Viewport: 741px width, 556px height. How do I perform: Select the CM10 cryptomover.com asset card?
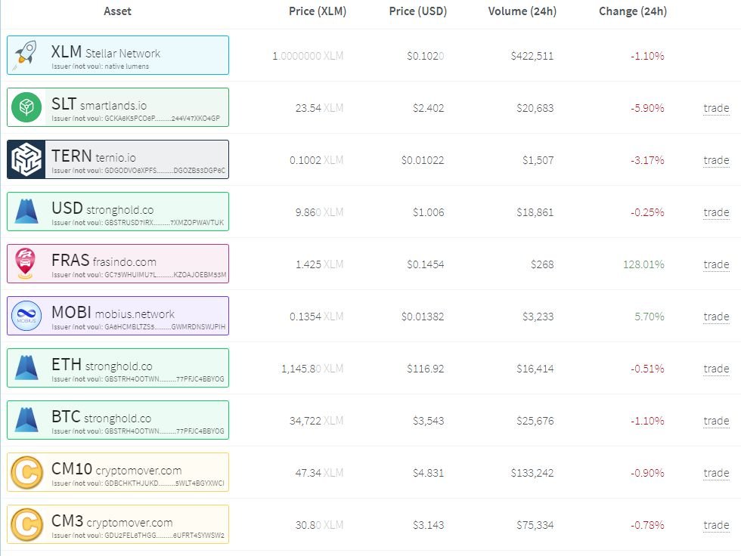coord(118,472)
